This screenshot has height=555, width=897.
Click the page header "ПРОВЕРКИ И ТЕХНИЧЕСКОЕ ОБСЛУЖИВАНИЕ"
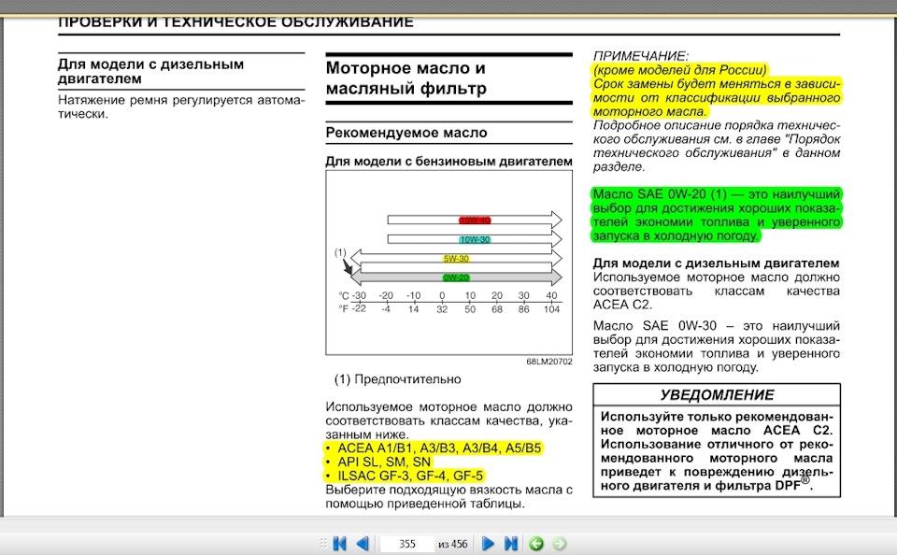click(x=235, y=22)
